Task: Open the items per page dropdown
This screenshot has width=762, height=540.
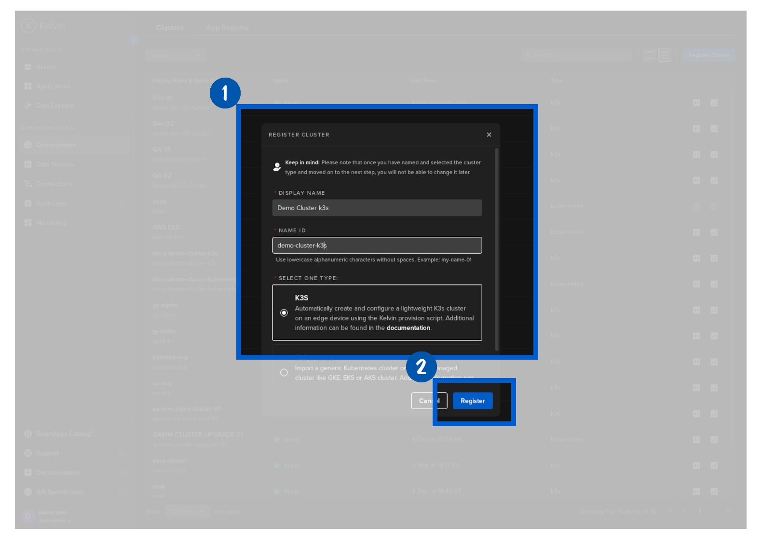Action: 187,512
